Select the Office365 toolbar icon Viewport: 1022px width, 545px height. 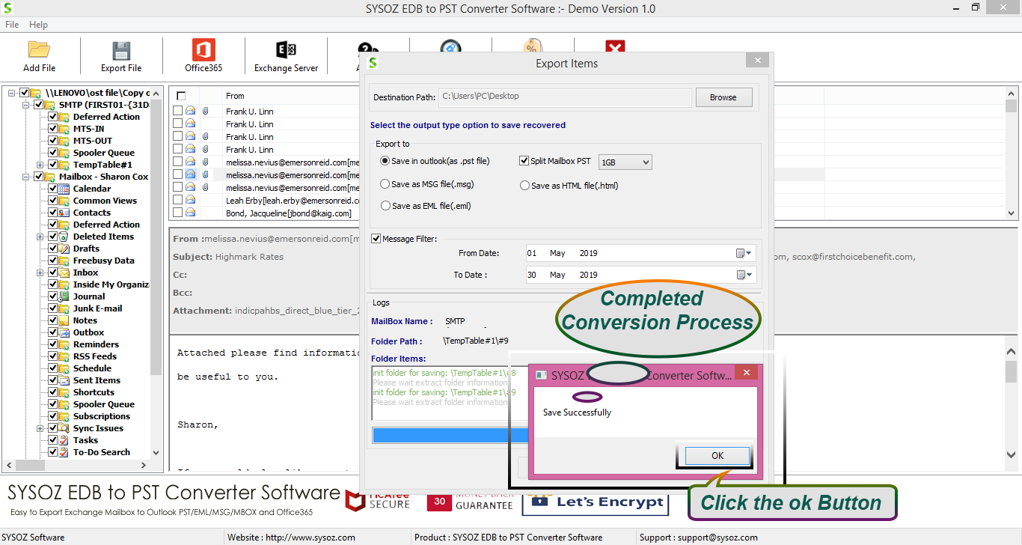204,50
